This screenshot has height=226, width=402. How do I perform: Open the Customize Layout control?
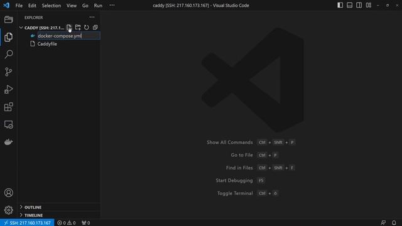369,5
